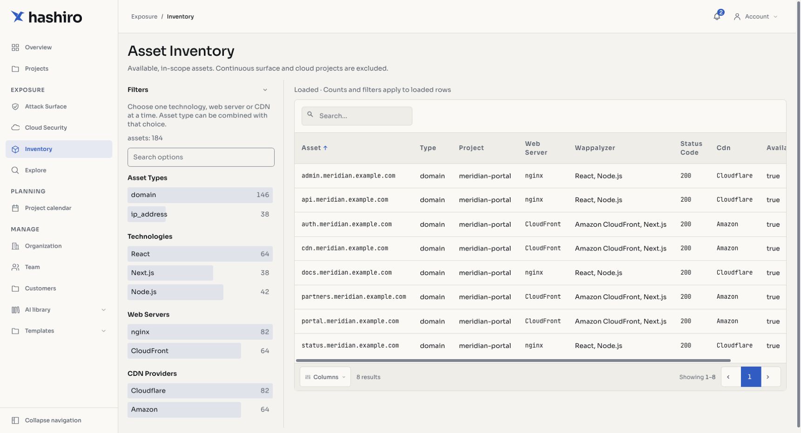Click the Organization building icon
Viewport: 801px width, 433px height.
pyautogui.click(x=15, y=246)
